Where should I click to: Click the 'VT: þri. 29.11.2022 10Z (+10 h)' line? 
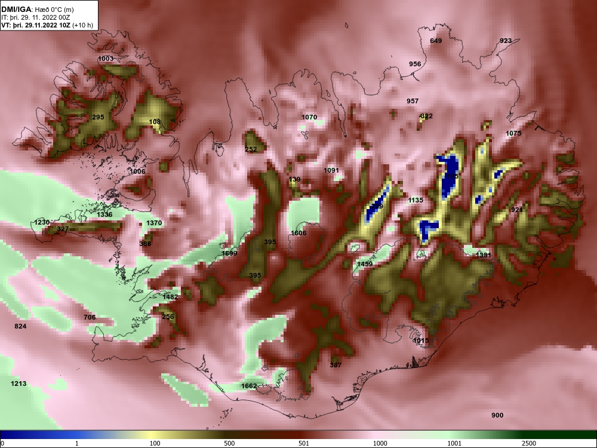click(47, 26)
